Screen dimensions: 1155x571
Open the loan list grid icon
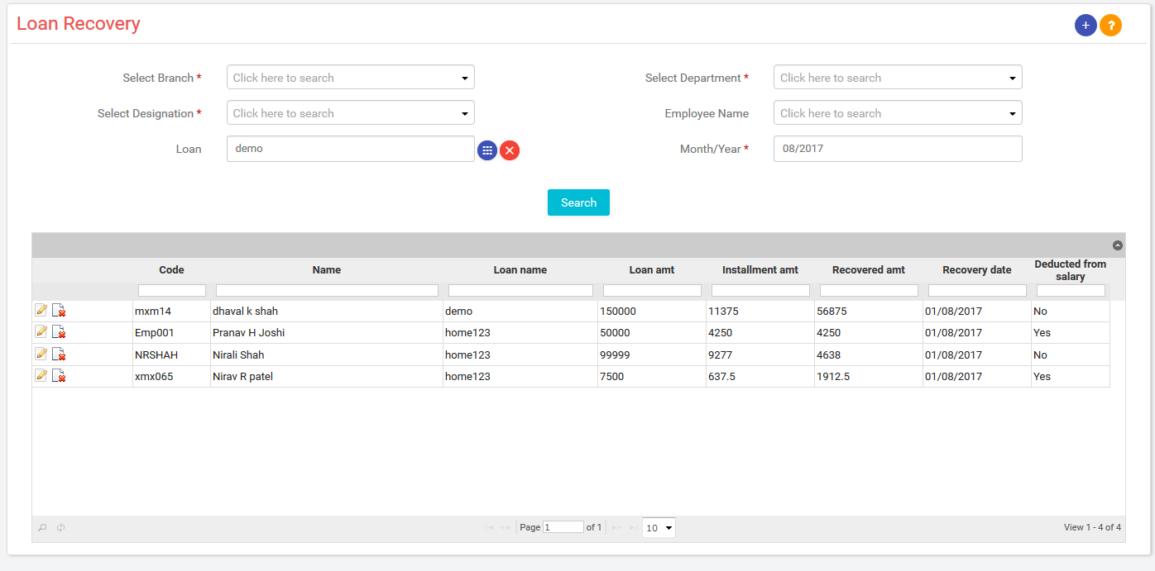(x=487, y=150)
